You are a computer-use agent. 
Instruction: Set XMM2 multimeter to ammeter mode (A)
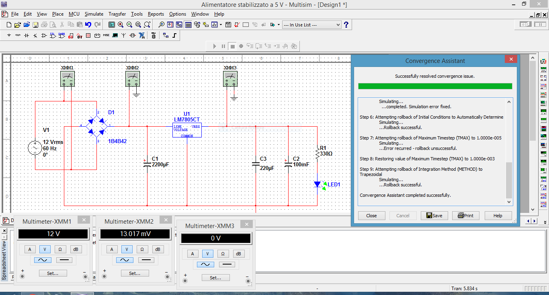112,249
